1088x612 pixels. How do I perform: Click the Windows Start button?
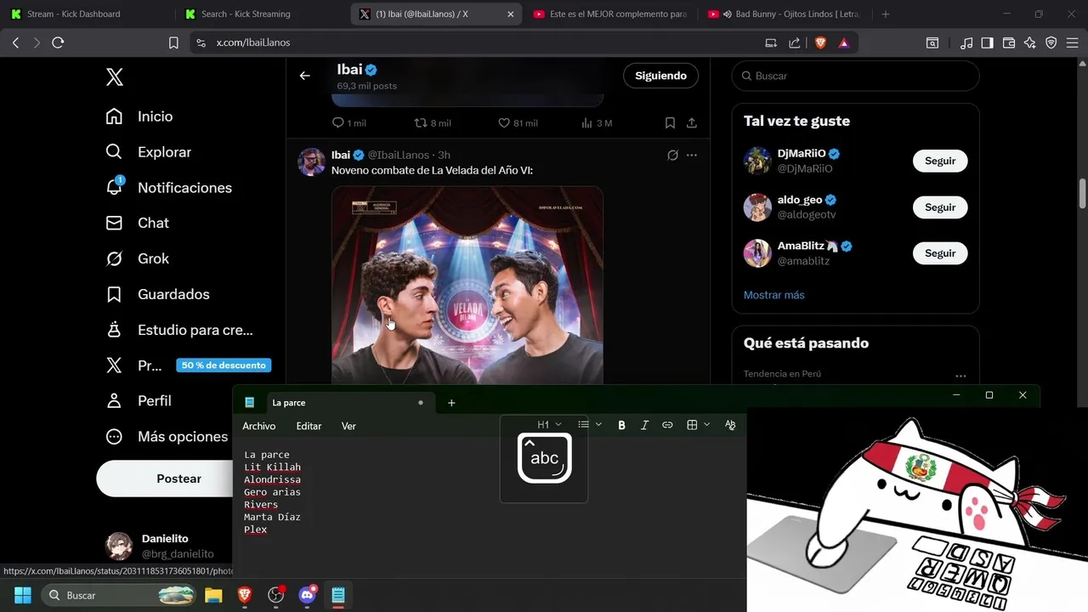[23, 595]
